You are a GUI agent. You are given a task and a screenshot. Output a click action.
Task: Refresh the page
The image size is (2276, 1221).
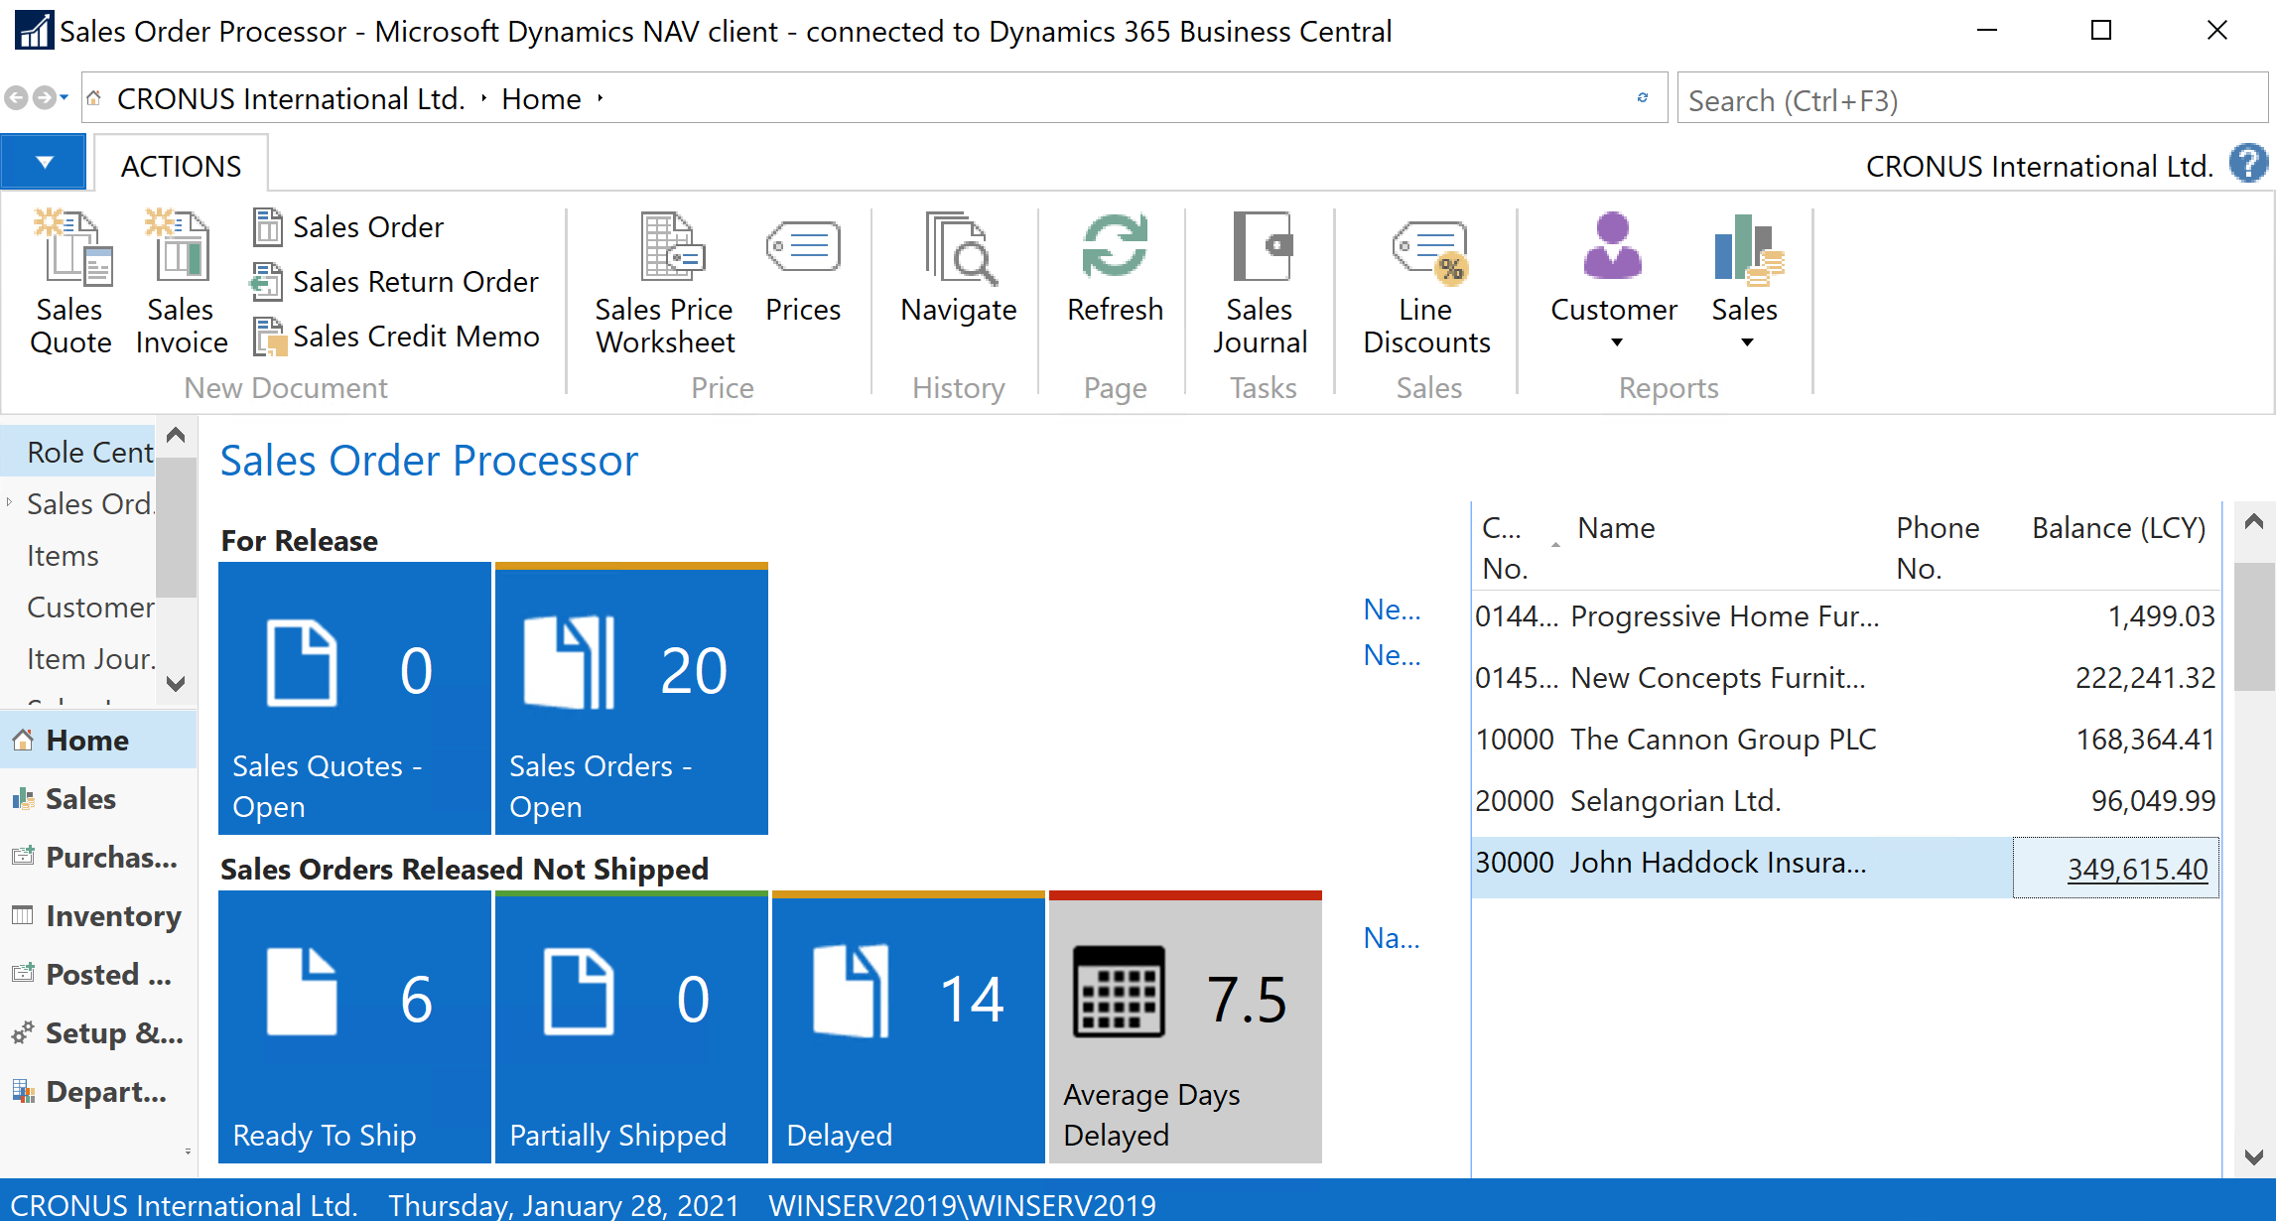[x=1115, y=268]
